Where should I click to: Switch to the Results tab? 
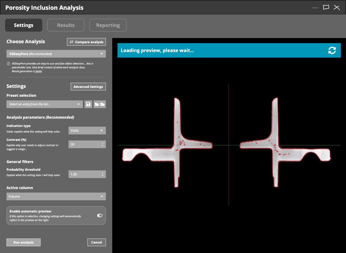pyautogui.click(x=66, y=25)
